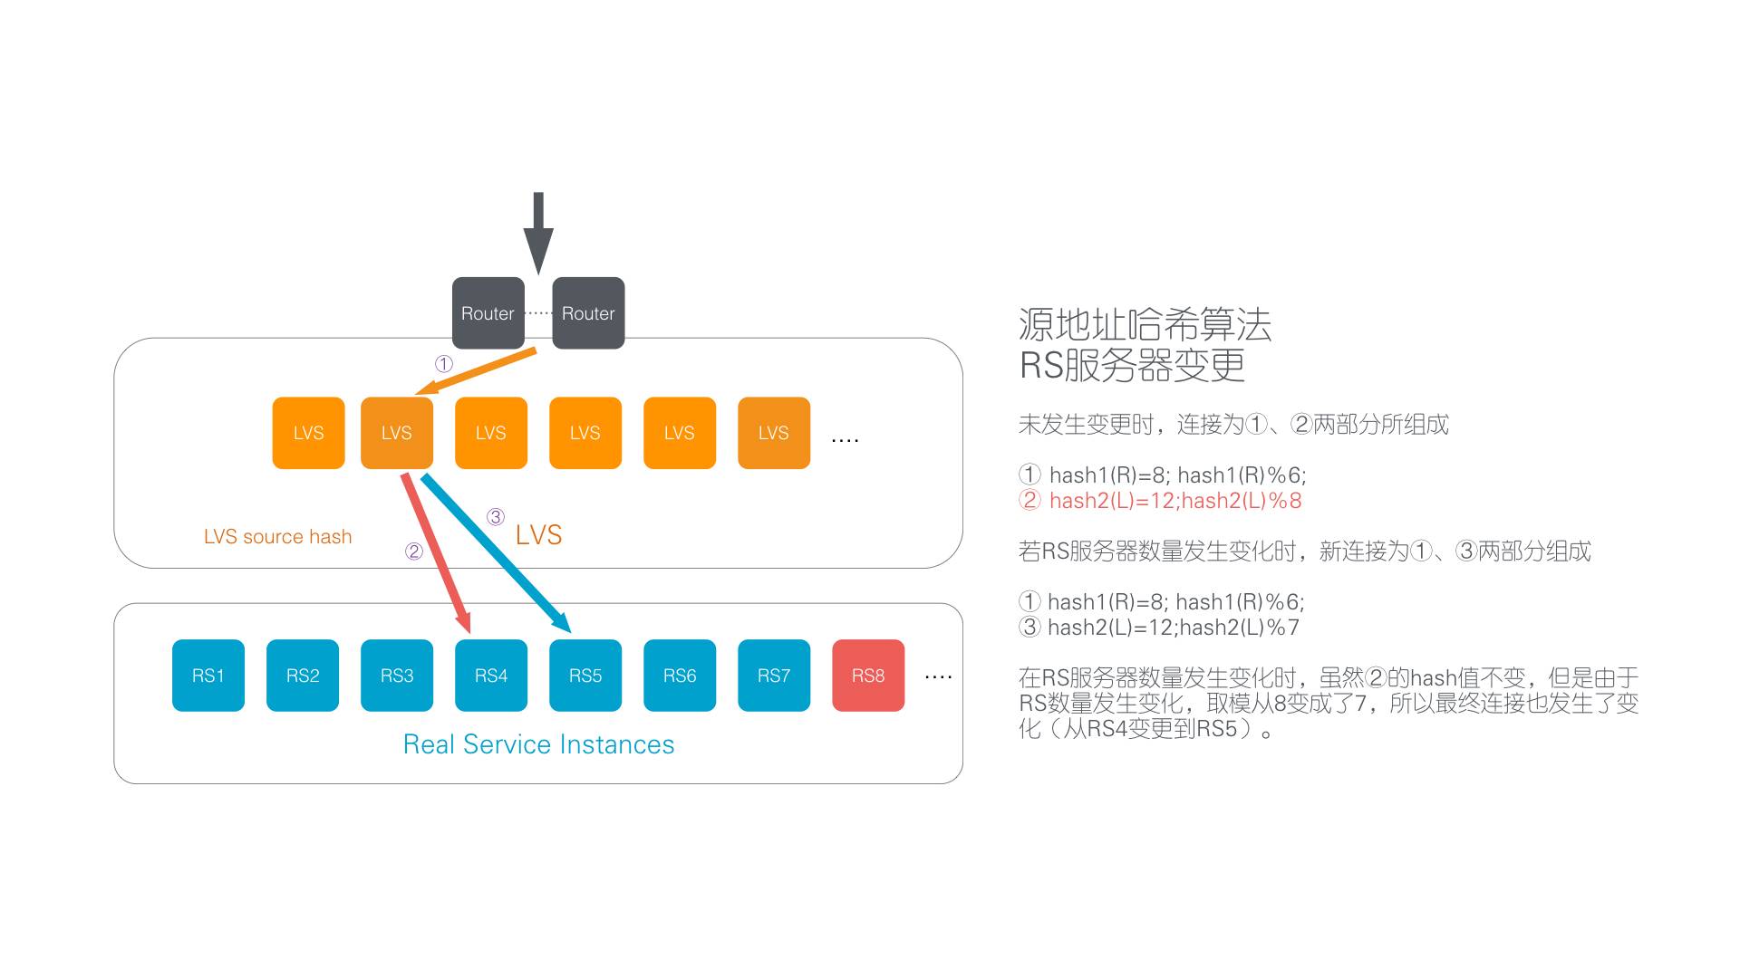Select the first Router node
Image resolution: width=1740 pixels, height=978 pixels.
488,312
